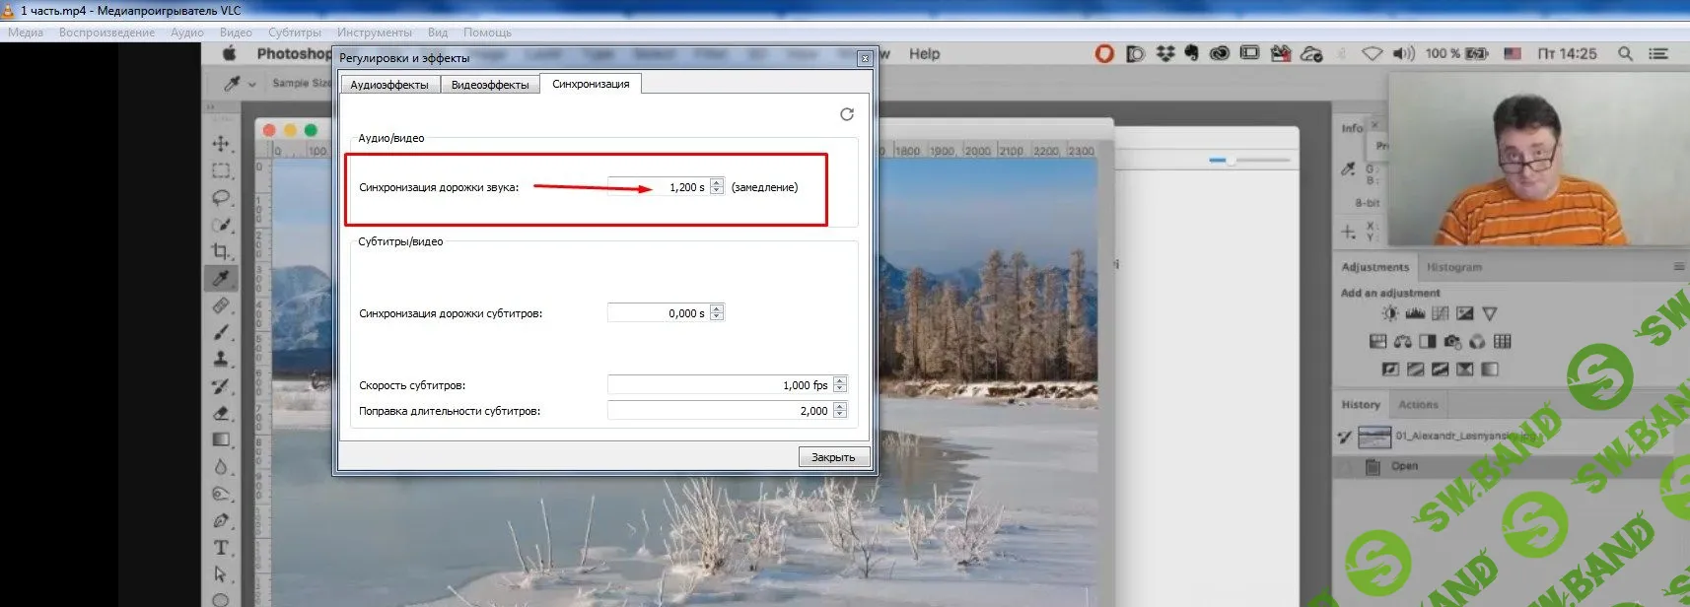Open the Adjustments panel options menu

[x=1678, y=267]
